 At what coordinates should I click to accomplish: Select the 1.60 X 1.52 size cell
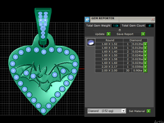coord(109,44)
